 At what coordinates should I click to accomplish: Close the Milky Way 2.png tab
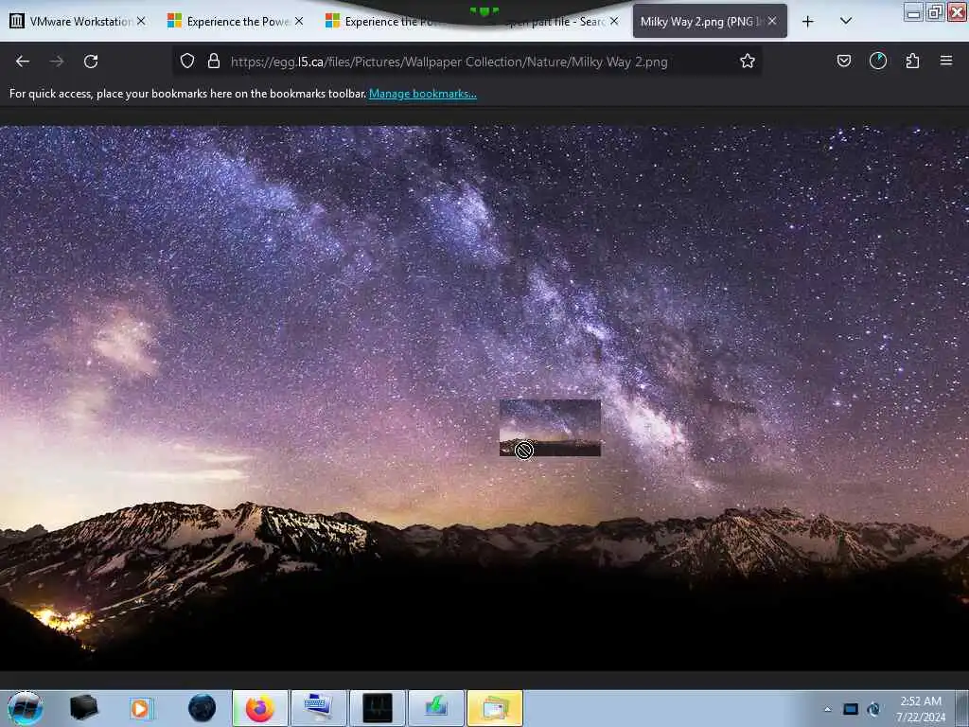pos(772,21)
